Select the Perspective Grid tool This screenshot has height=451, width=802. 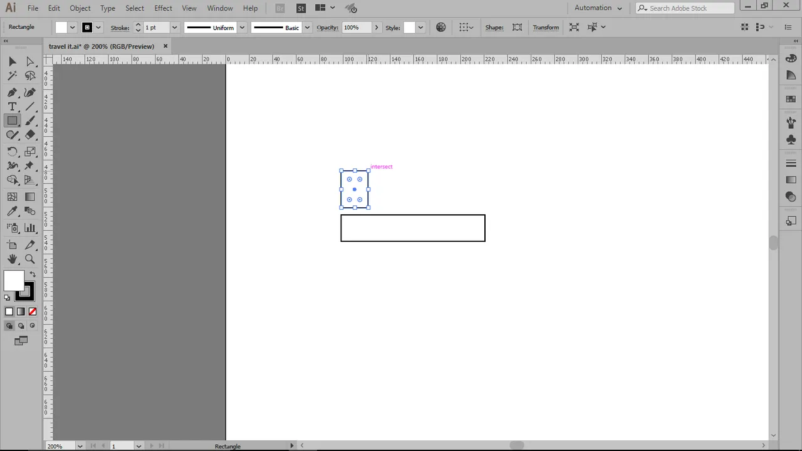(29, 180)
